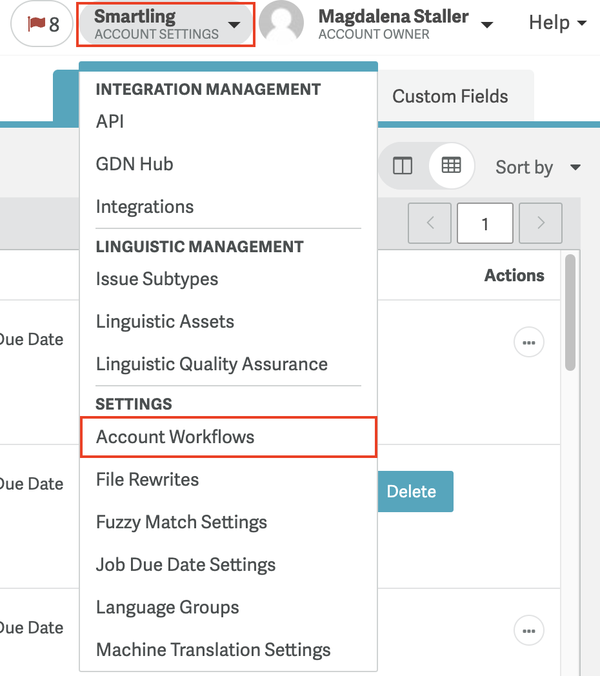Click the red flag notifications badge
Viewport: 600px width, 676px height.
pyautogui.click(x=43, y=25)
